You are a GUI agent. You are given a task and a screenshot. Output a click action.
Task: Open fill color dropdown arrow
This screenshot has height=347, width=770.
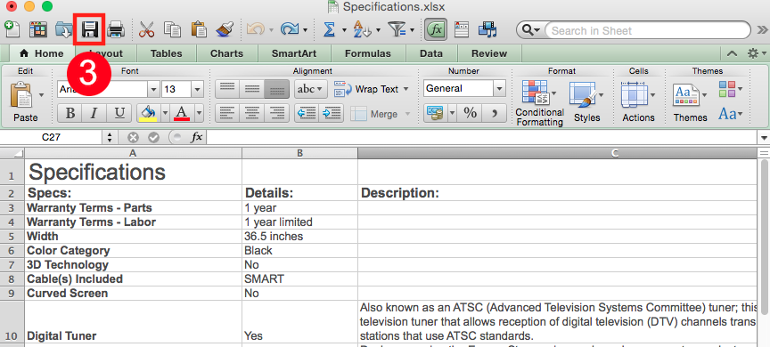click(x=165, y=114)
